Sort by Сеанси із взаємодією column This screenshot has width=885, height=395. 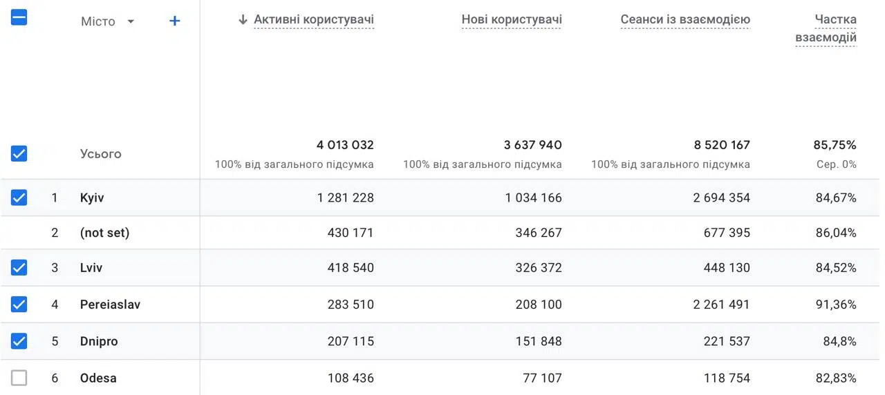[684, 20]
